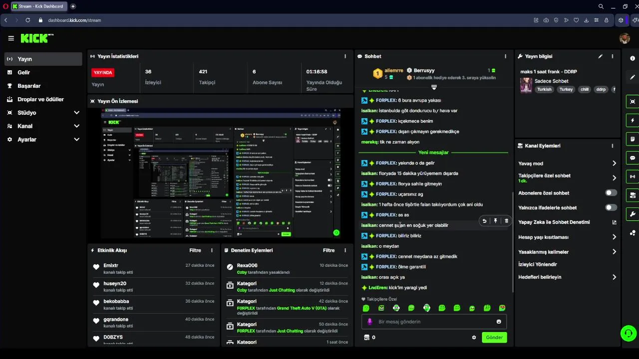The width and height of the screenshot is (639, 359).
Task: Select Başarılar in left sidebar
Action: click(43, 86)
